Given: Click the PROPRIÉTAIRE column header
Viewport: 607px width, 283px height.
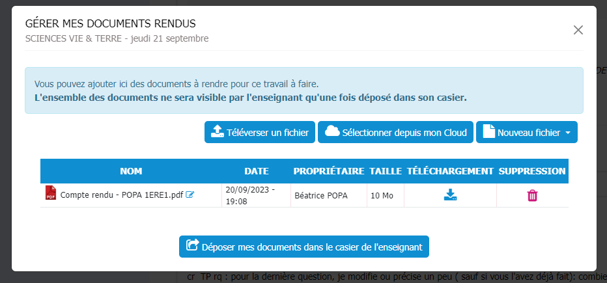Looking at the screenshot, I should 328,171.
